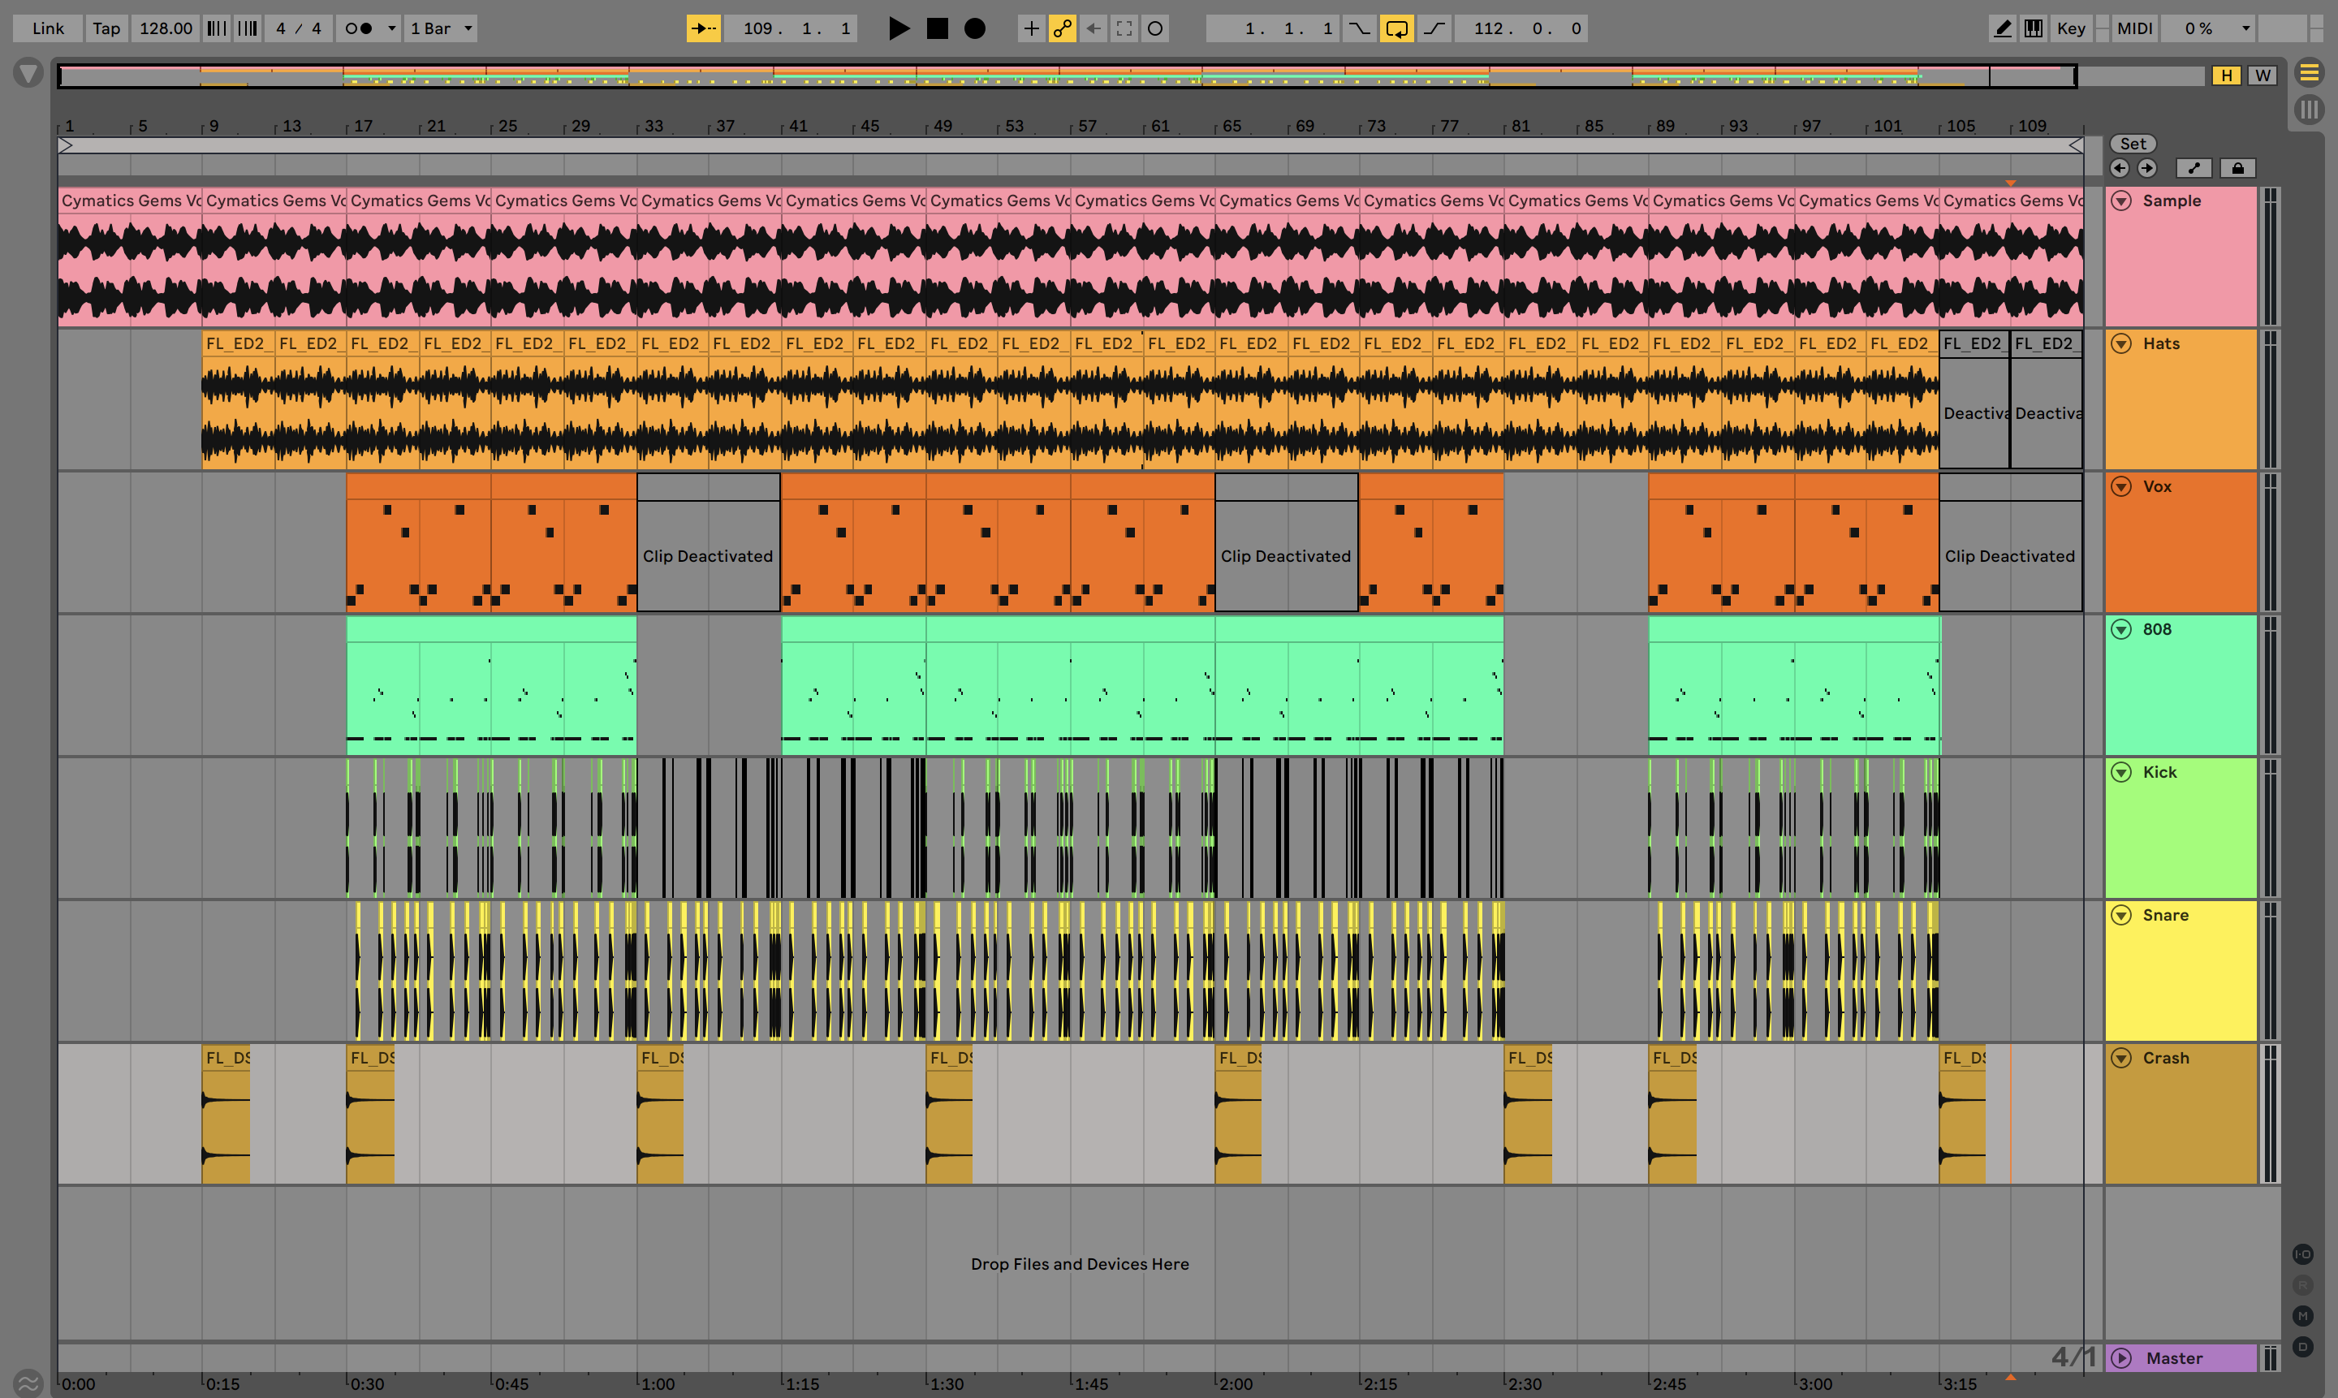This screenshot has height=1398, width=2338.
Task: Click the Stop button
Action: pos(938,28)
